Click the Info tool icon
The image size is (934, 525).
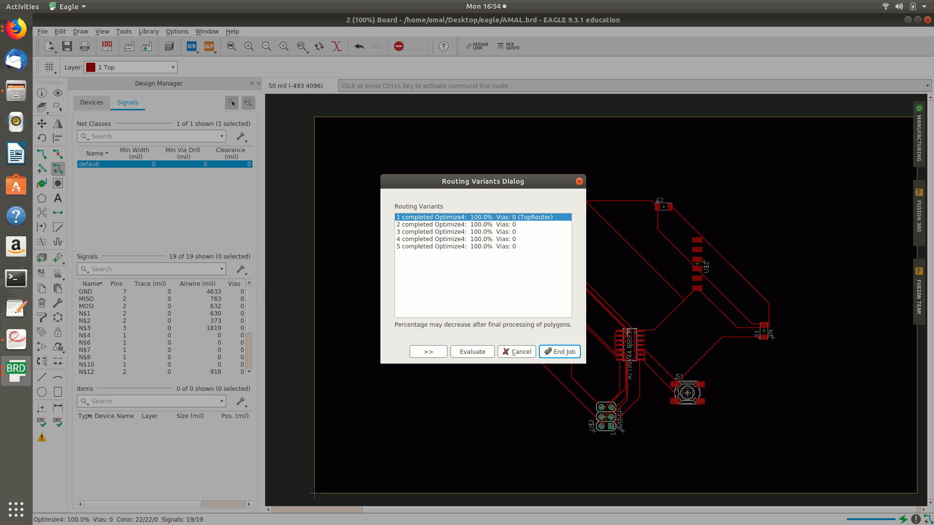click(x=42, y=93)
